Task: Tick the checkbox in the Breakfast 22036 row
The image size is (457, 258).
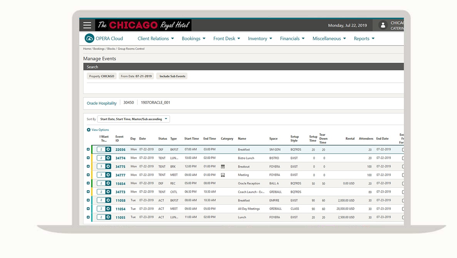Action: 403,149
